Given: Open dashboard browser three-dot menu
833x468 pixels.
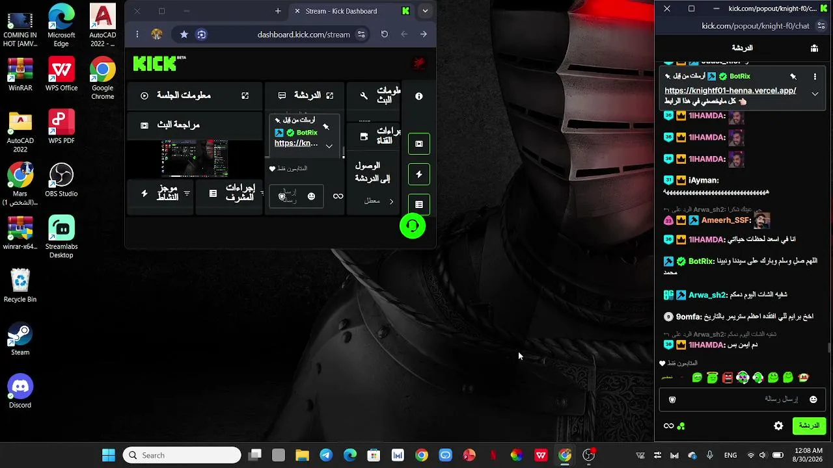Looking at the screenshot, I should point(137,34).
